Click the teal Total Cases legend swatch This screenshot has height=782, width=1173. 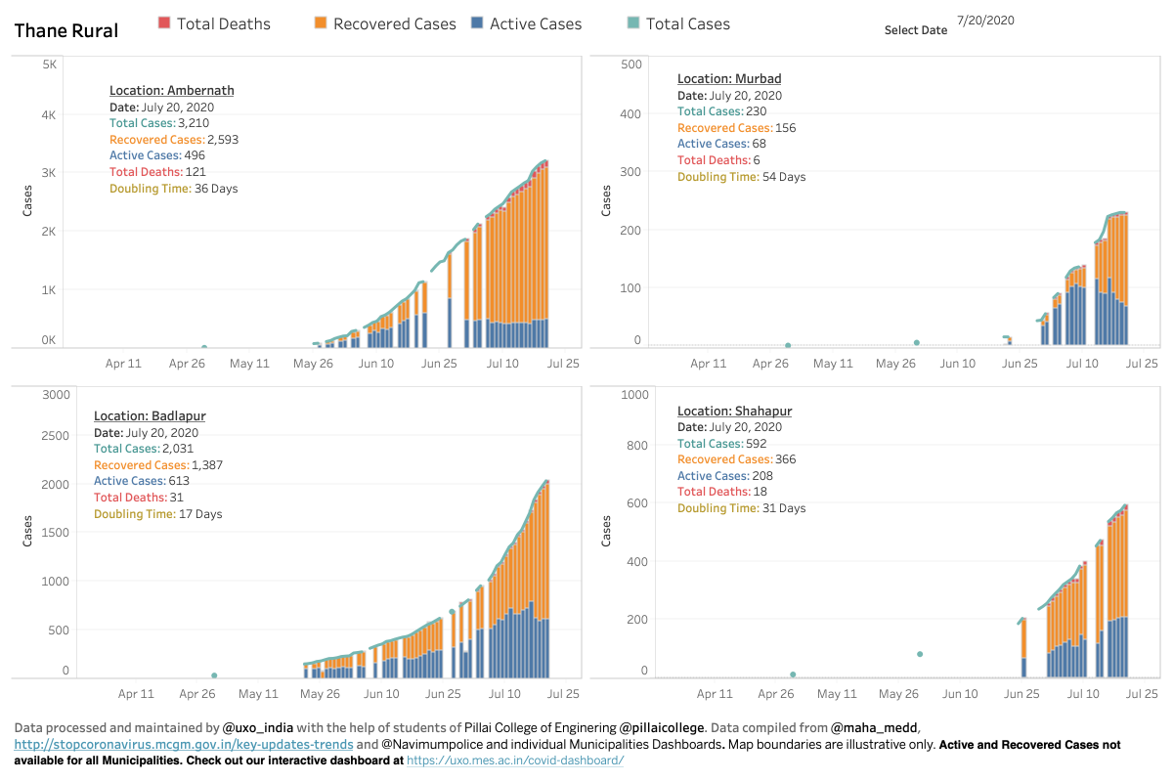(632, 23)
